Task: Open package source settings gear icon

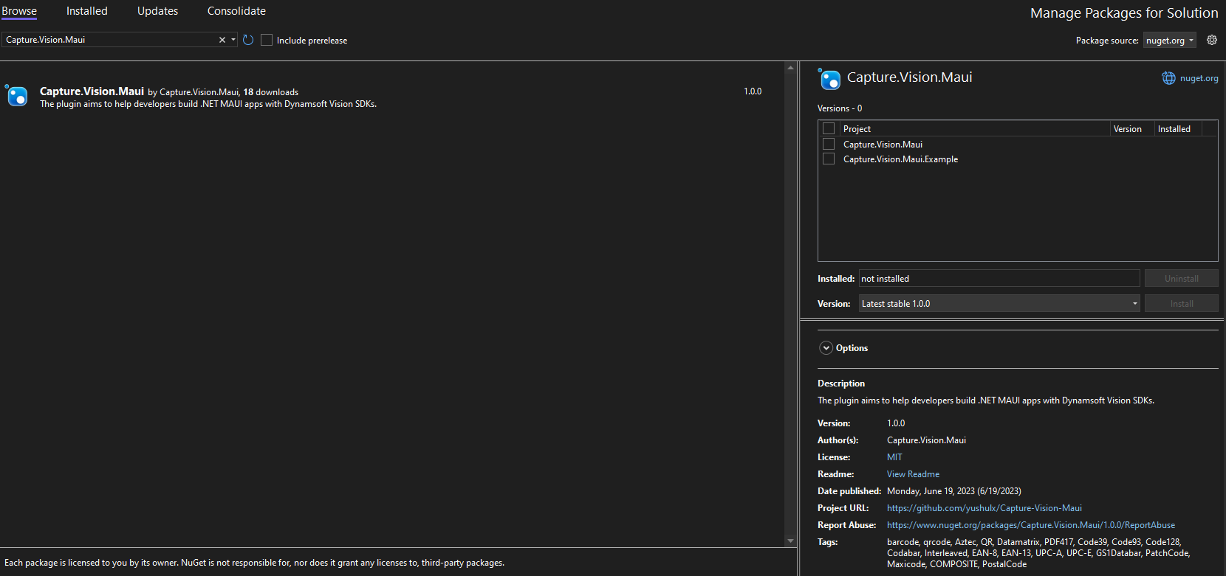Action: pyautogui.click(x=1212, y=40)
